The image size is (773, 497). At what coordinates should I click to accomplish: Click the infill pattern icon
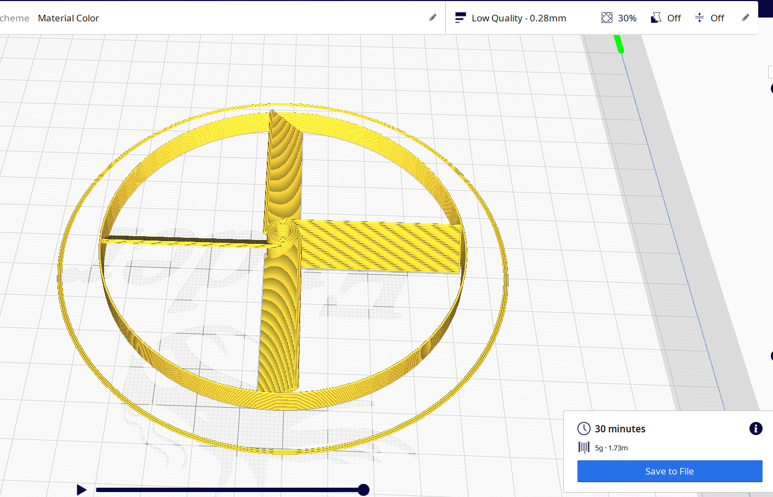click(606, 18)
